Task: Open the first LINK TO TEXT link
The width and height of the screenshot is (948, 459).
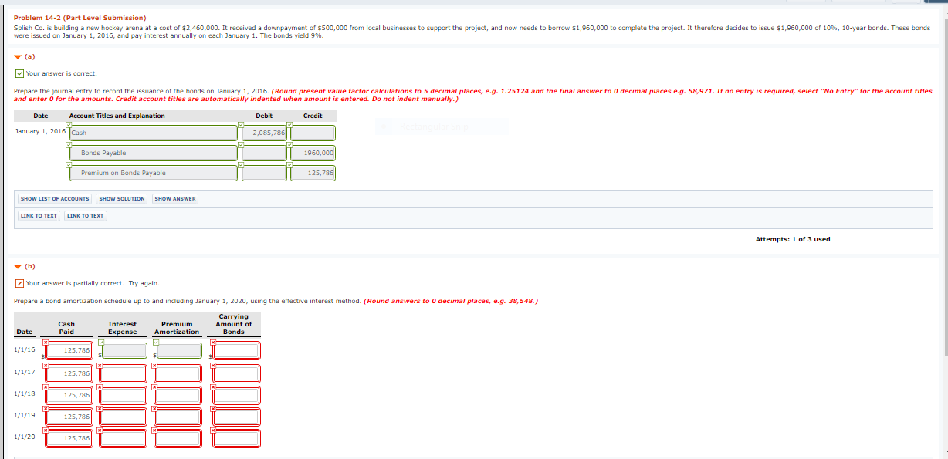Action: [39, 216]
